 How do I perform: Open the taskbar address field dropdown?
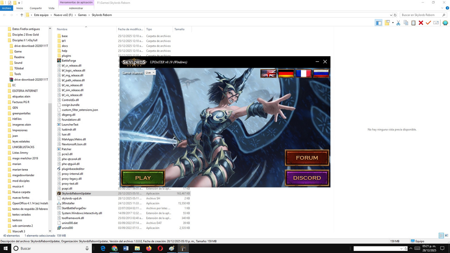pyautogui.click(x=401, y=248)
